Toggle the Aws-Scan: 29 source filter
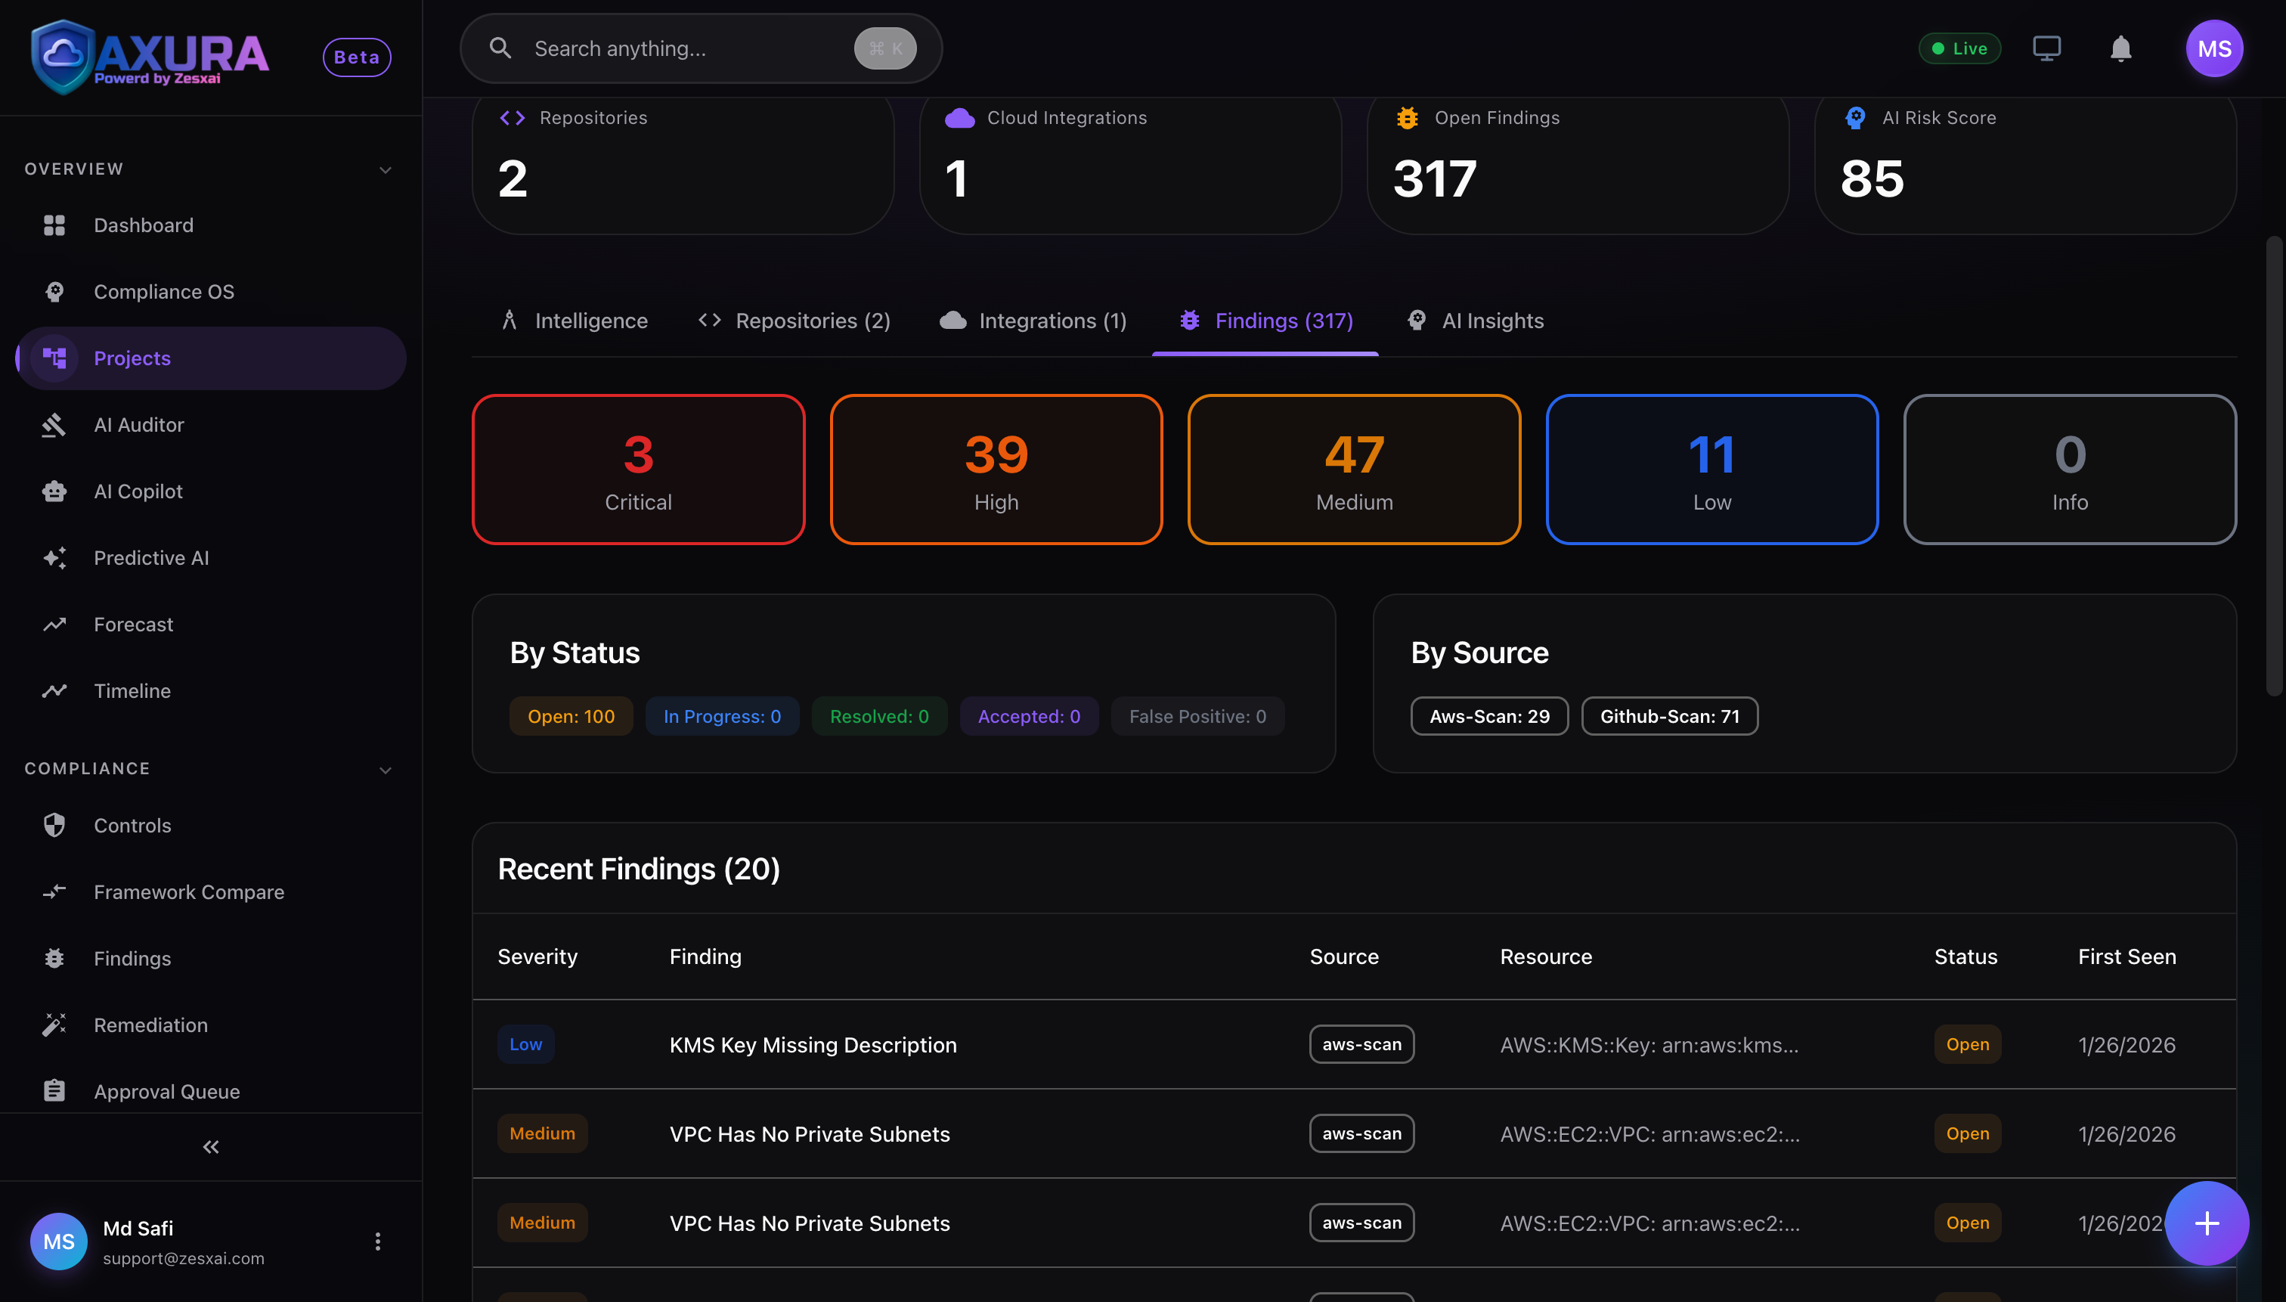Viewport: 2286px width, 1302px height. [x=1488, y=715]
